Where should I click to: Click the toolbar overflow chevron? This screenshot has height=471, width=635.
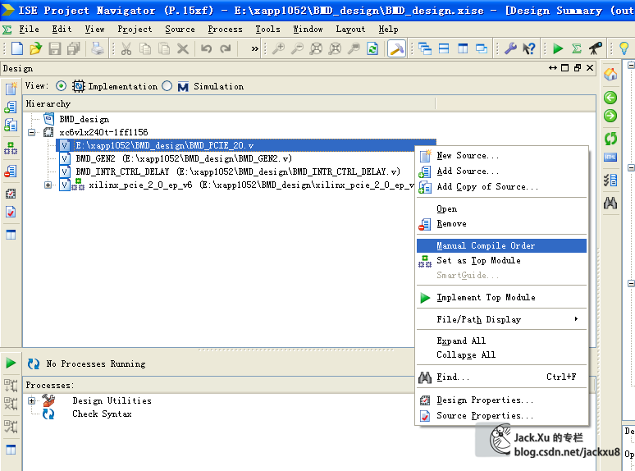point(254,49)
